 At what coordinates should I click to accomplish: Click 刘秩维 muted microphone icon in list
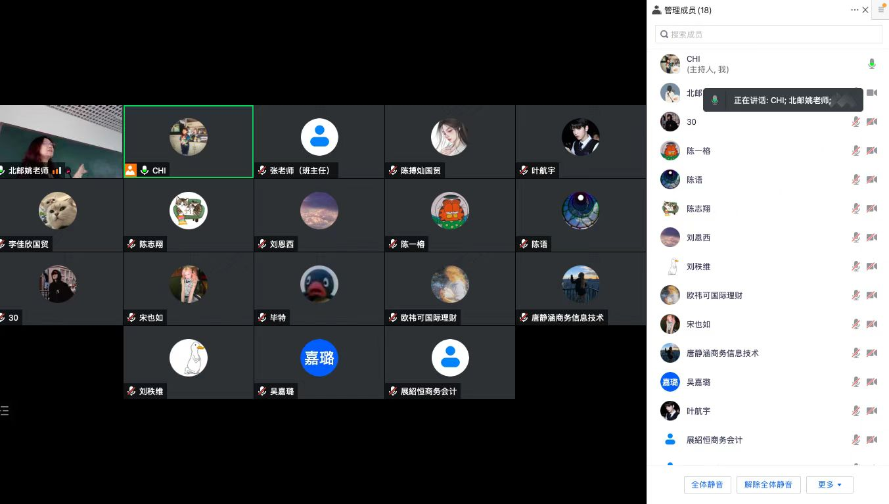(856, 266)
